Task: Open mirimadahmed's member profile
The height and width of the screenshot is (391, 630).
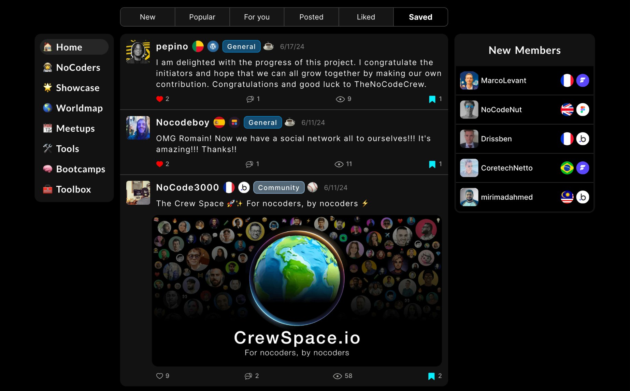Action: coord(525,197)
